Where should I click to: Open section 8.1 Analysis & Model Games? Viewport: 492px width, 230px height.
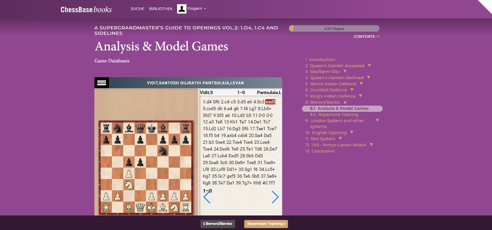tap(342, 109)
